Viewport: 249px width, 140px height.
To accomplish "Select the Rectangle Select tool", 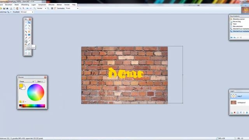I will 26,23.
